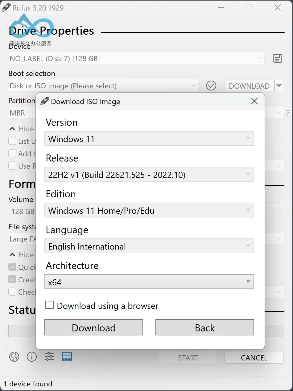
Task: Click the START button
Action: [x=188, y=358]
